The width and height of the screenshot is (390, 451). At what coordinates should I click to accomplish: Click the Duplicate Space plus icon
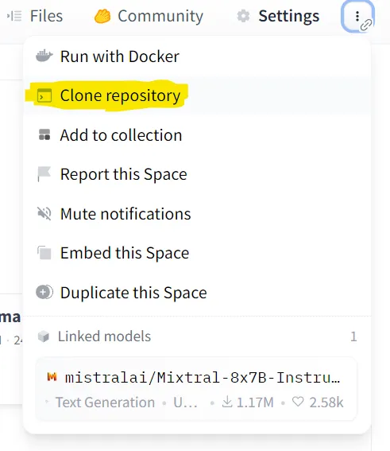[x=44, y=292]
